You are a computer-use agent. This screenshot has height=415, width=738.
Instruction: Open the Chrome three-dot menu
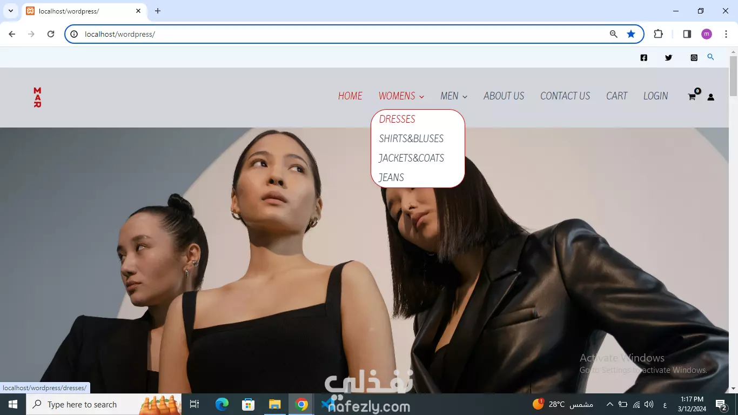[726, 34]
